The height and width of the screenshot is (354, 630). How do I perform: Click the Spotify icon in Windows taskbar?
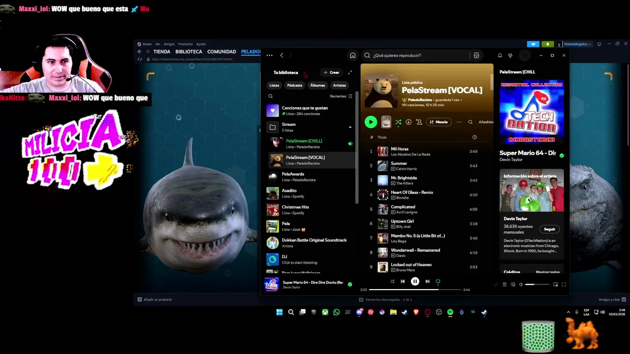click(450, 312)
